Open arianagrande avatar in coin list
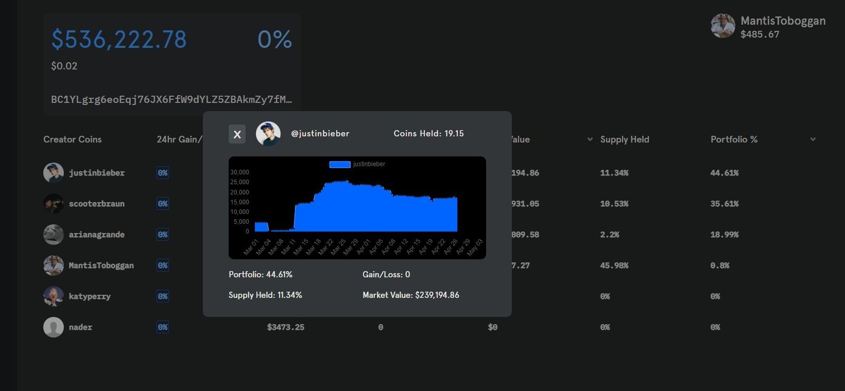 point(54,235)
